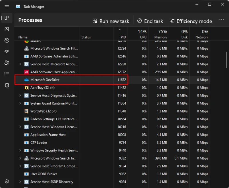Click the Task Manager title bar app icon

coord(18,7)
